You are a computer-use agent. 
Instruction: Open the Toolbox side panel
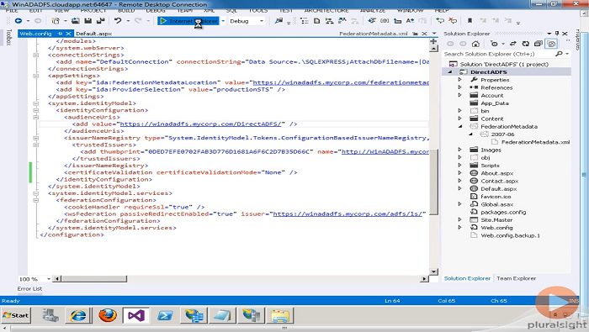[x=9, y=37]
